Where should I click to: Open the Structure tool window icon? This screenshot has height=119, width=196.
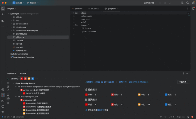point(3,21)
